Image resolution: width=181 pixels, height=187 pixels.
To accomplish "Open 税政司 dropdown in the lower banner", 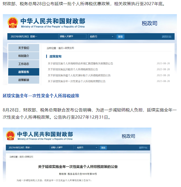I will 87,148.
